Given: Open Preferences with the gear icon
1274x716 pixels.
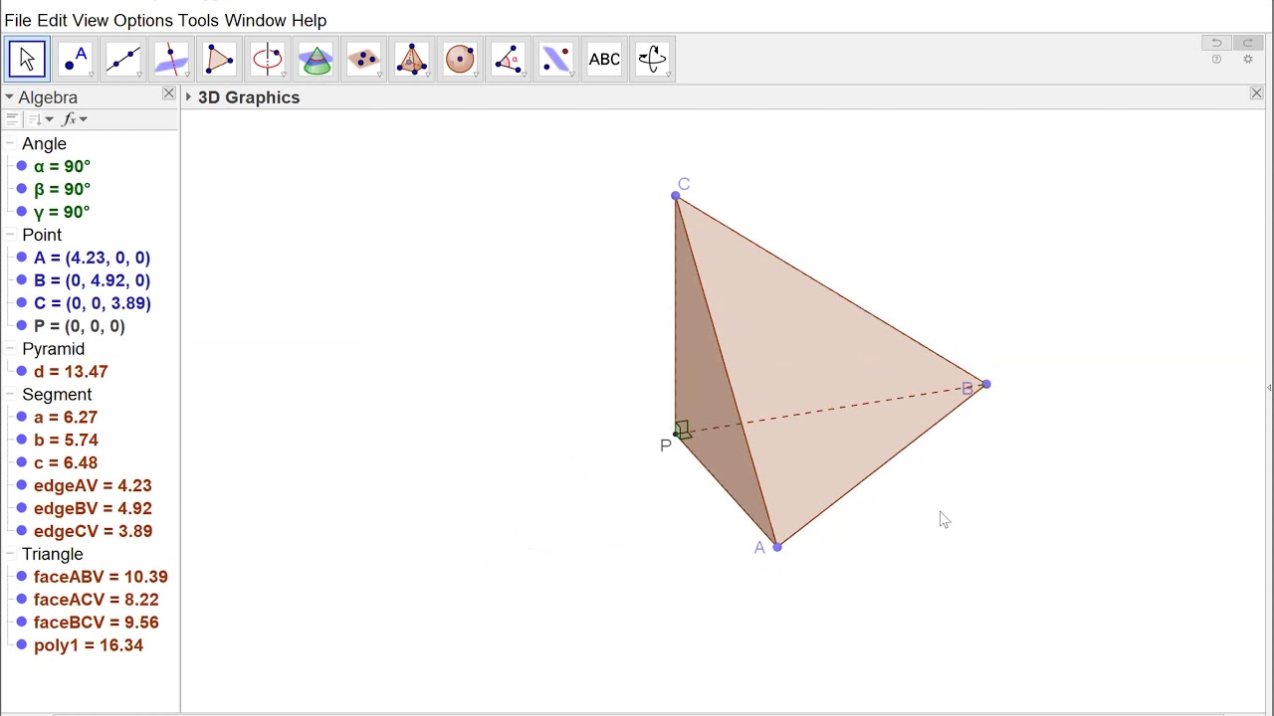Looking at the screenshot, I should click(1248, 61).
